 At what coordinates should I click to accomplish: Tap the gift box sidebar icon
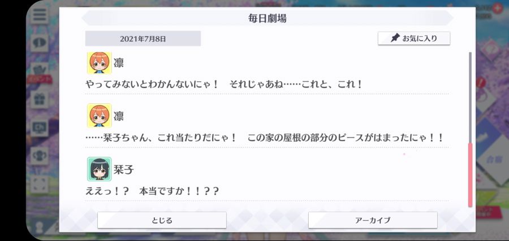coord(40,99)
